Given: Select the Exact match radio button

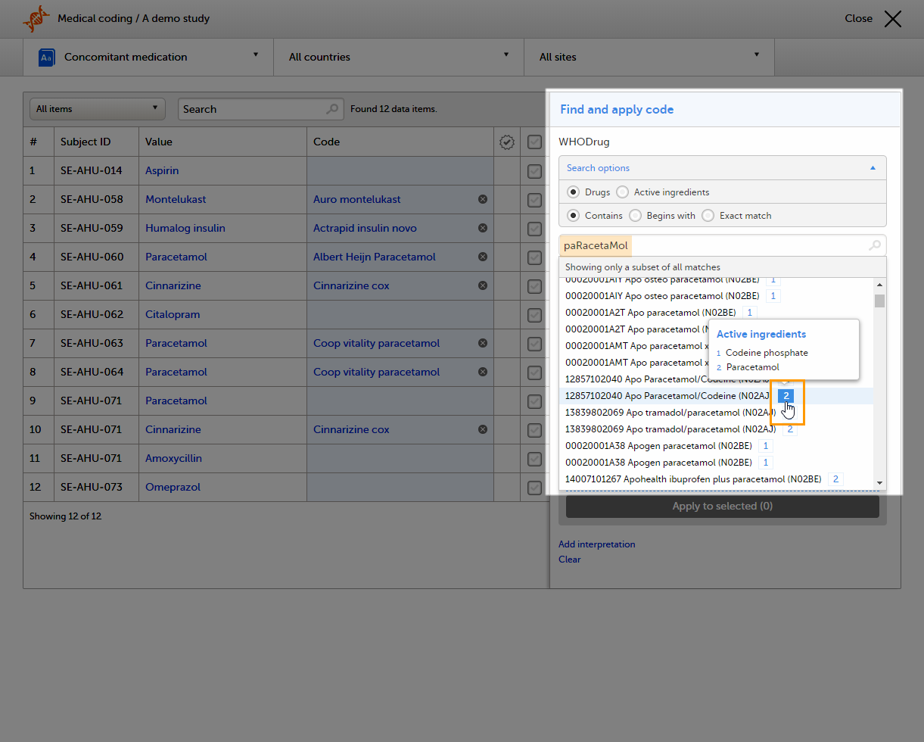Looking at the screenshot, I should click(x=708, y=216).
